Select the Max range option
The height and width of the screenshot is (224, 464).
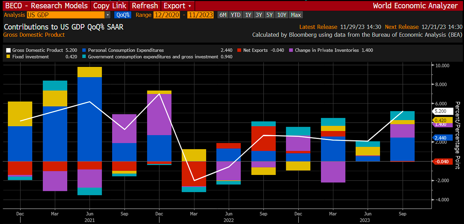pyautogui.click(x=296, y=15)
